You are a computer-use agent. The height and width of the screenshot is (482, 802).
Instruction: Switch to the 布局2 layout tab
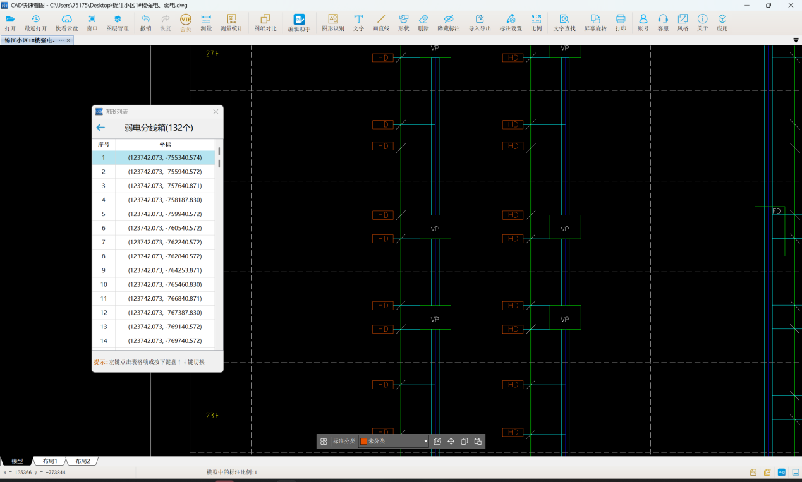(82, 461)
